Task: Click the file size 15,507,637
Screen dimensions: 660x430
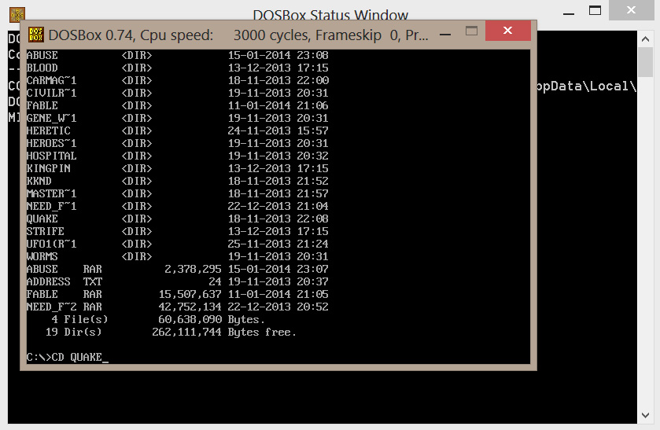Action: 190,295
